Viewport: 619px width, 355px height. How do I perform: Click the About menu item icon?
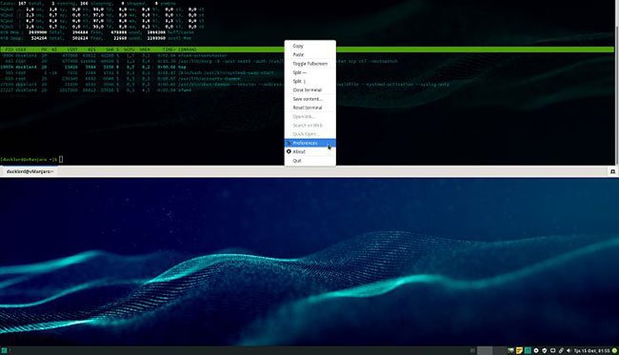coord(289,151)
